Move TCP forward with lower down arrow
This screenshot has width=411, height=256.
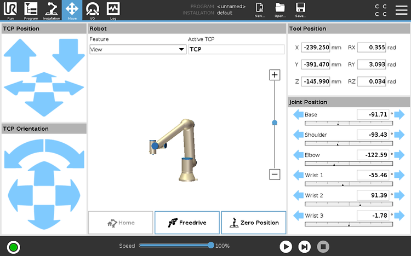click(x=44, y=104)
